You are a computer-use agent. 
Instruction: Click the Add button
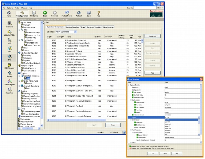(152, 73)
